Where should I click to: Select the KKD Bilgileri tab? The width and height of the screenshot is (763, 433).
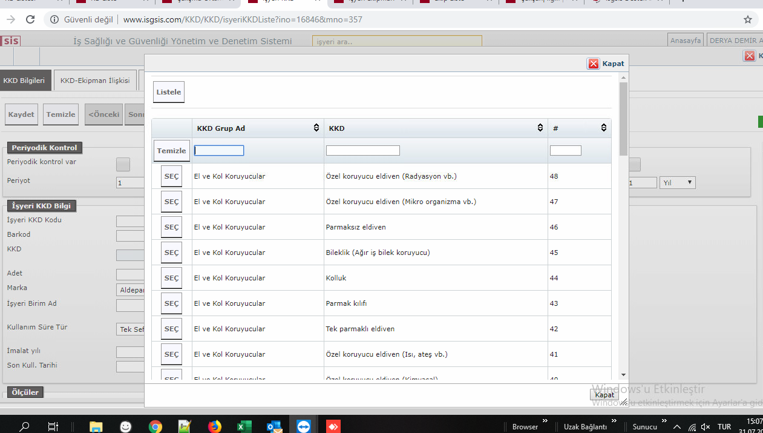click(24, 81)
